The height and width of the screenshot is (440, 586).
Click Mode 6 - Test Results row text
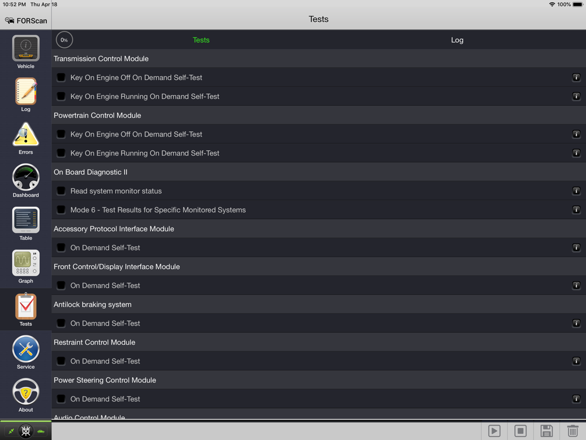coord(158,210)
